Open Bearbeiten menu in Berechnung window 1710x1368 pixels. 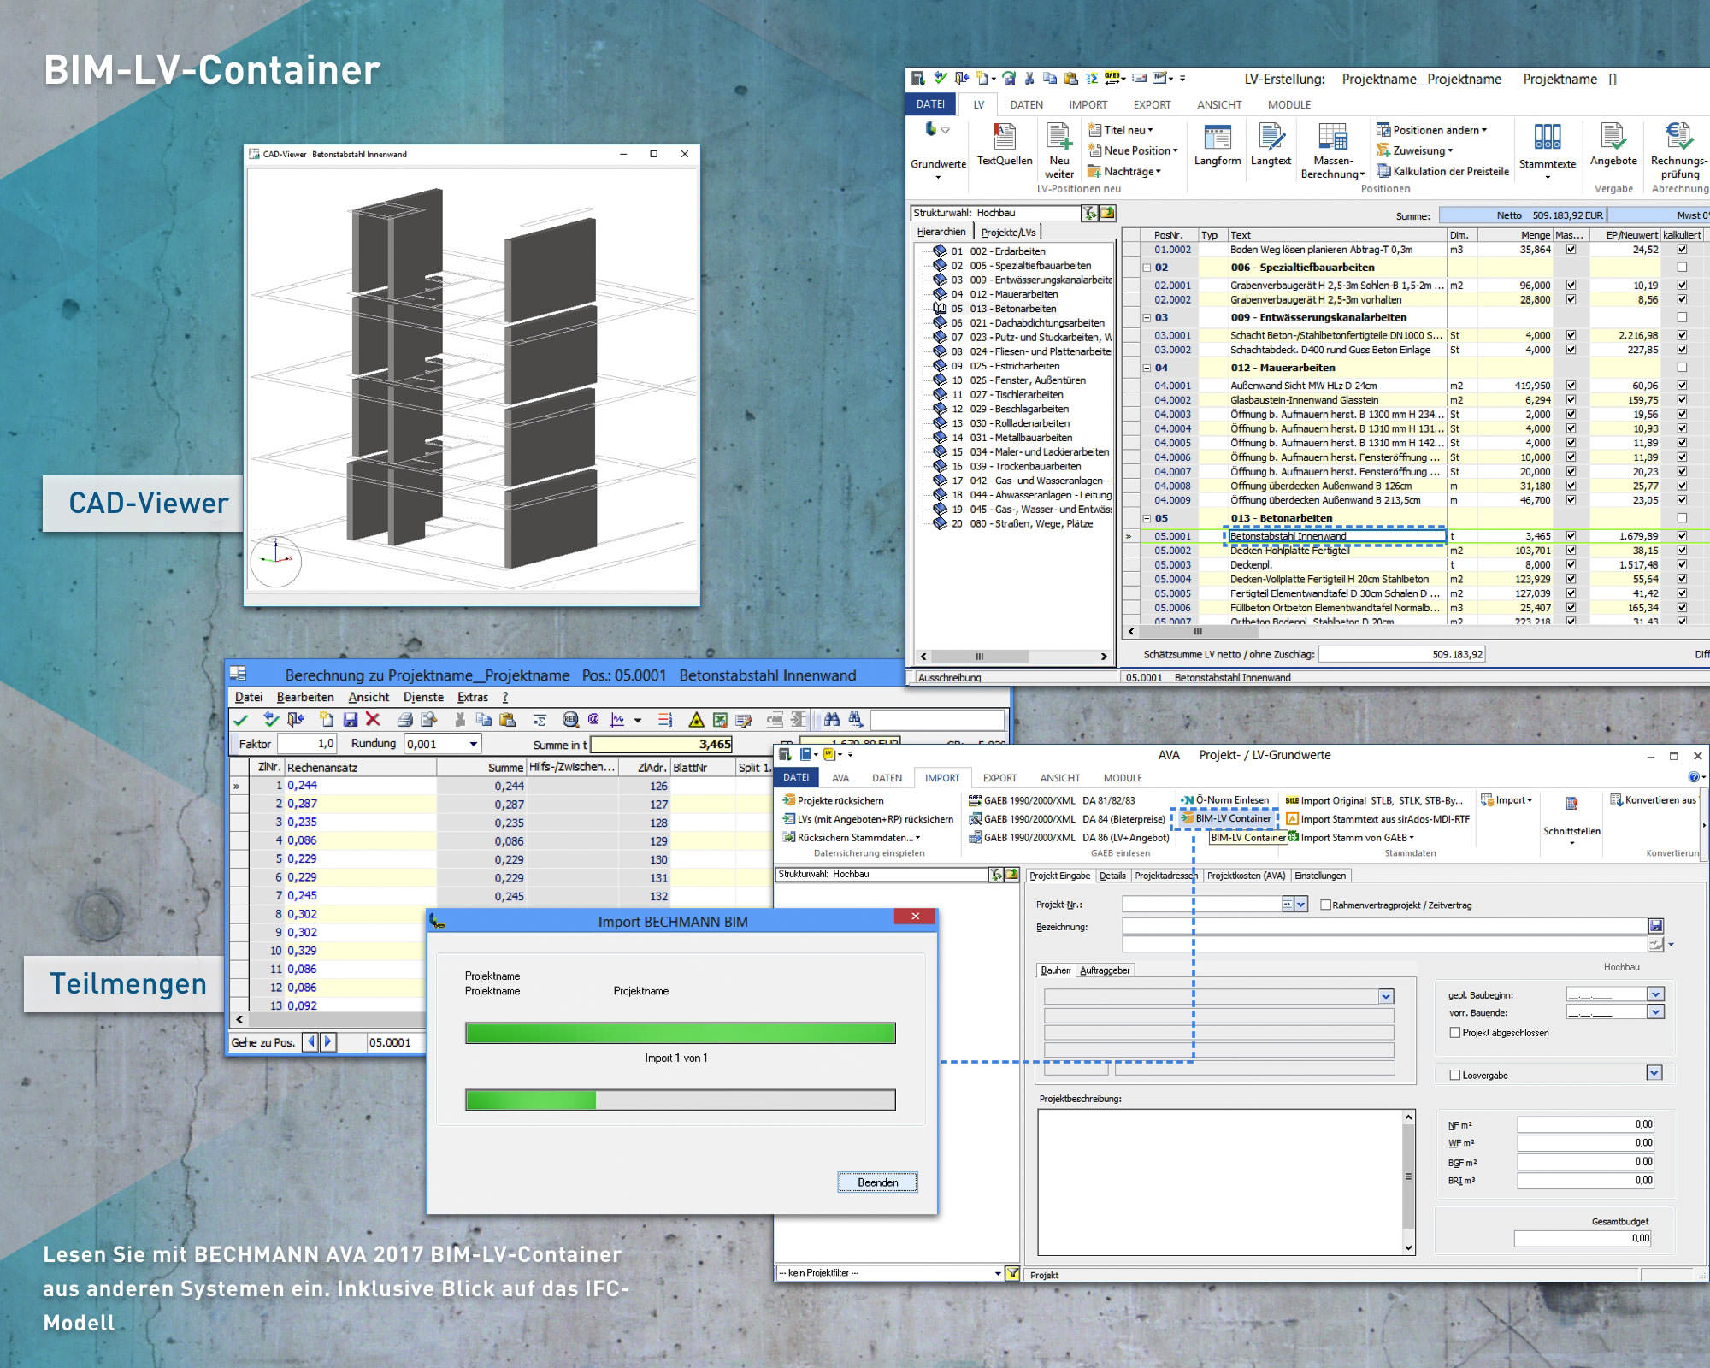(305, 697)
